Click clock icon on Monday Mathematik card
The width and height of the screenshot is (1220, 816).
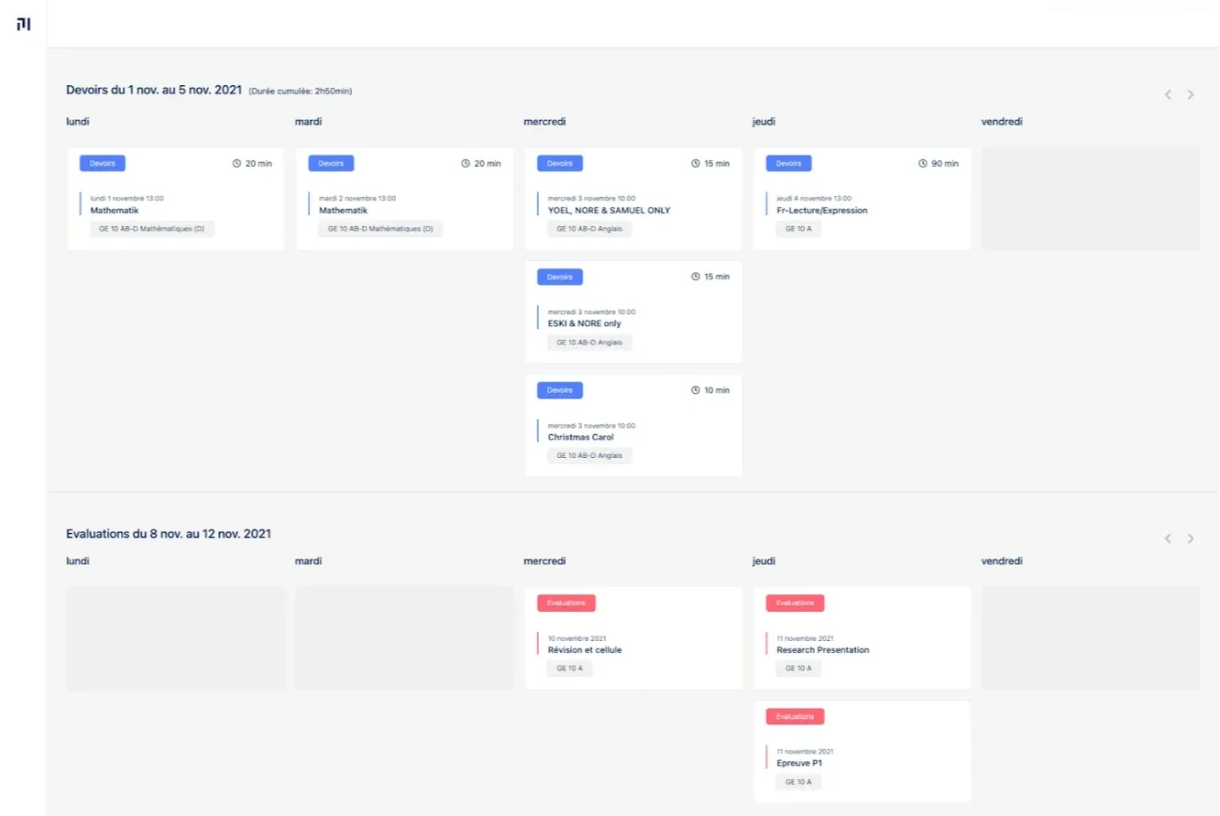click(236, 164)
